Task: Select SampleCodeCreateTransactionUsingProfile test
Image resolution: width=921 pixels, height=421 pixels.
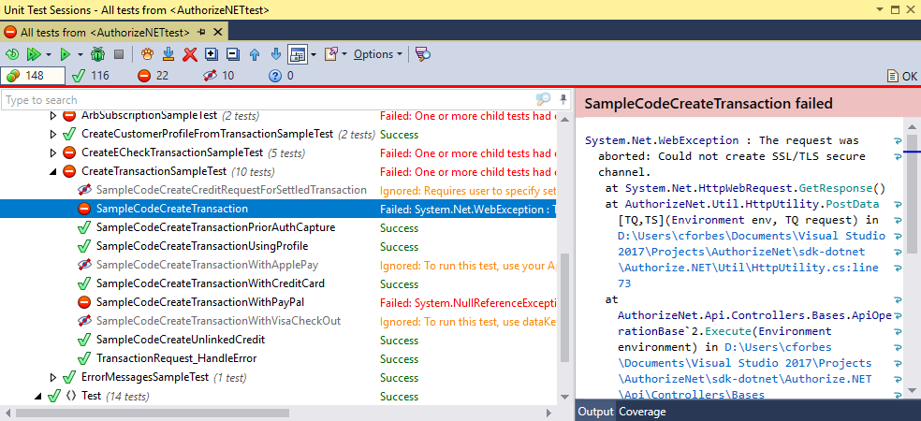Action: [202, 246]
